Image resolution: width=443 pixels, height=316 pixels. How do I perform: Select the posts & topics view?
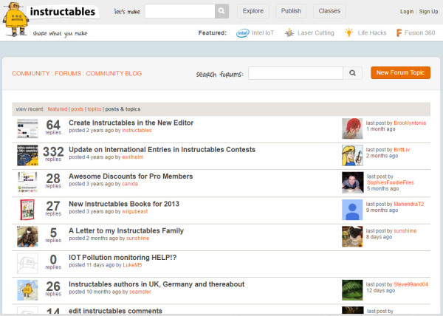[123, 109]
